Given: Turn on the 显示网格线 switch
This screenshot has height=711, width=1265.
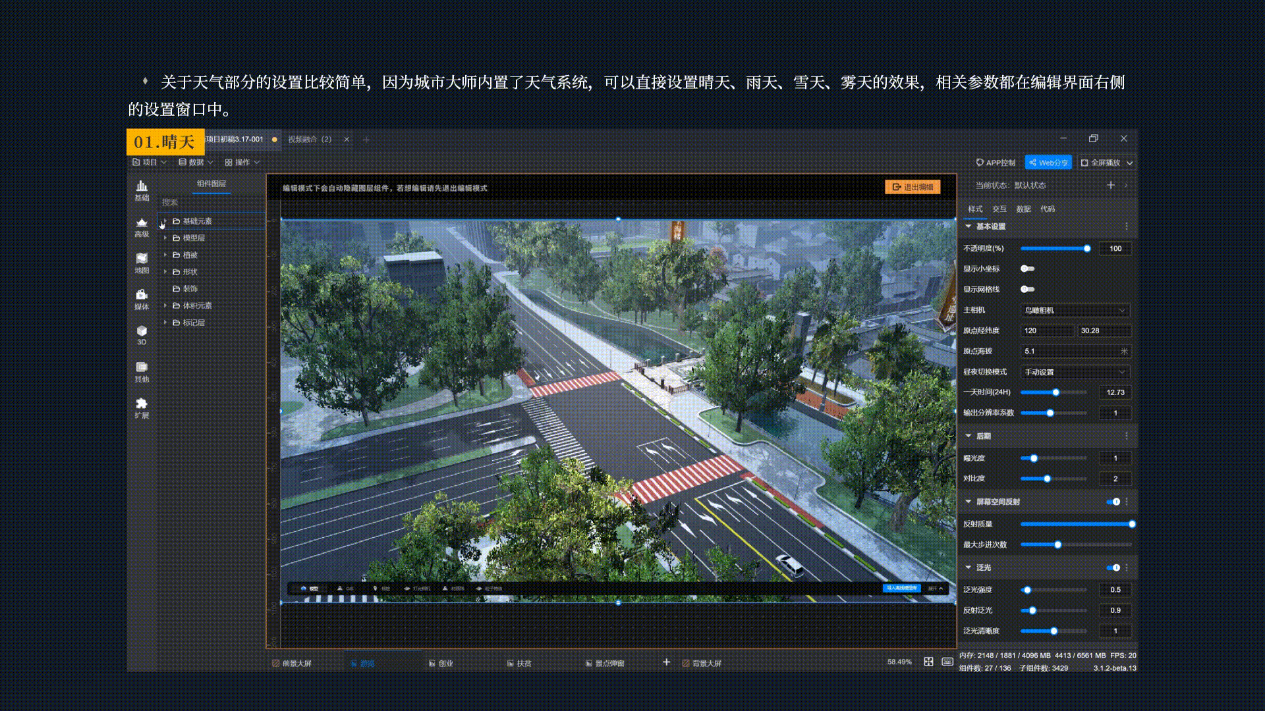Looking at the screenshot, I should coord(1027,289).
